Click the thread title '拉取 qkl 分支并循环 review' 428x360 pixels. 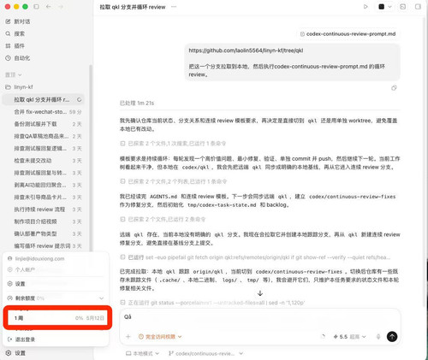[x=133, y=7]
